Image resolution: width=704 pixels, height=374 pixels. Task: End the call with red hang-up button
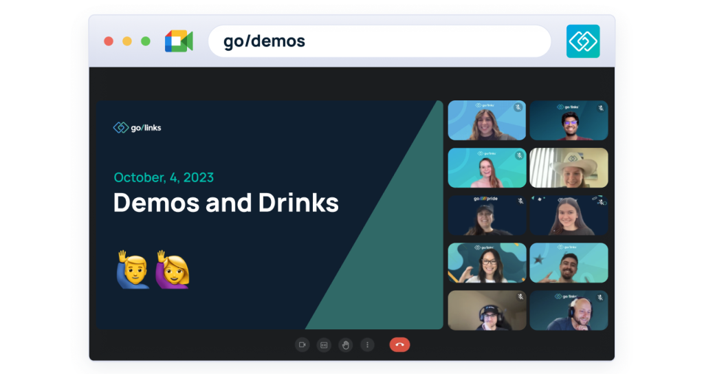[399, 345]
